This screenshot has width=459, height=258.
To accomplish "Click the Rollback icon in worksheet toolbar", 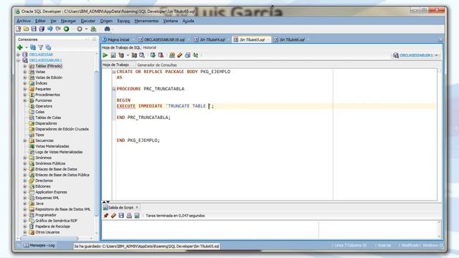I will click(161, 55).
